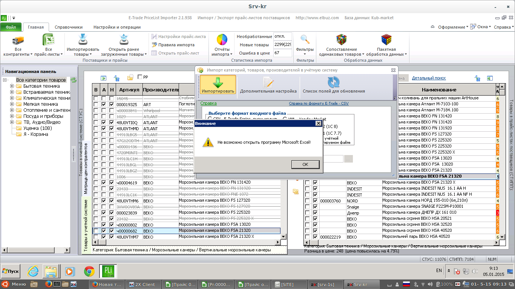Click Открыть ранее загруженные товары icon
Viewport: 515px width, 289px height.
pyautogui.click(x=124, y=40)
